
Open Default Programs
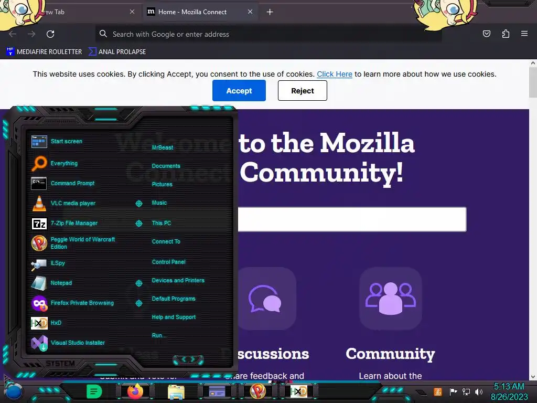pyautogui.click(x=174, y=299)
